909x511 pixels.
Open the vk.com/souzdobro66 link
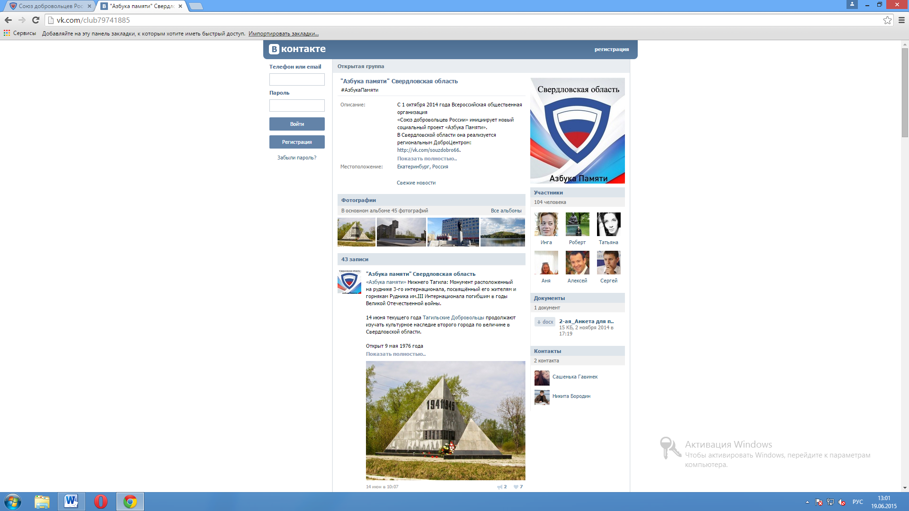coord(428,150)
